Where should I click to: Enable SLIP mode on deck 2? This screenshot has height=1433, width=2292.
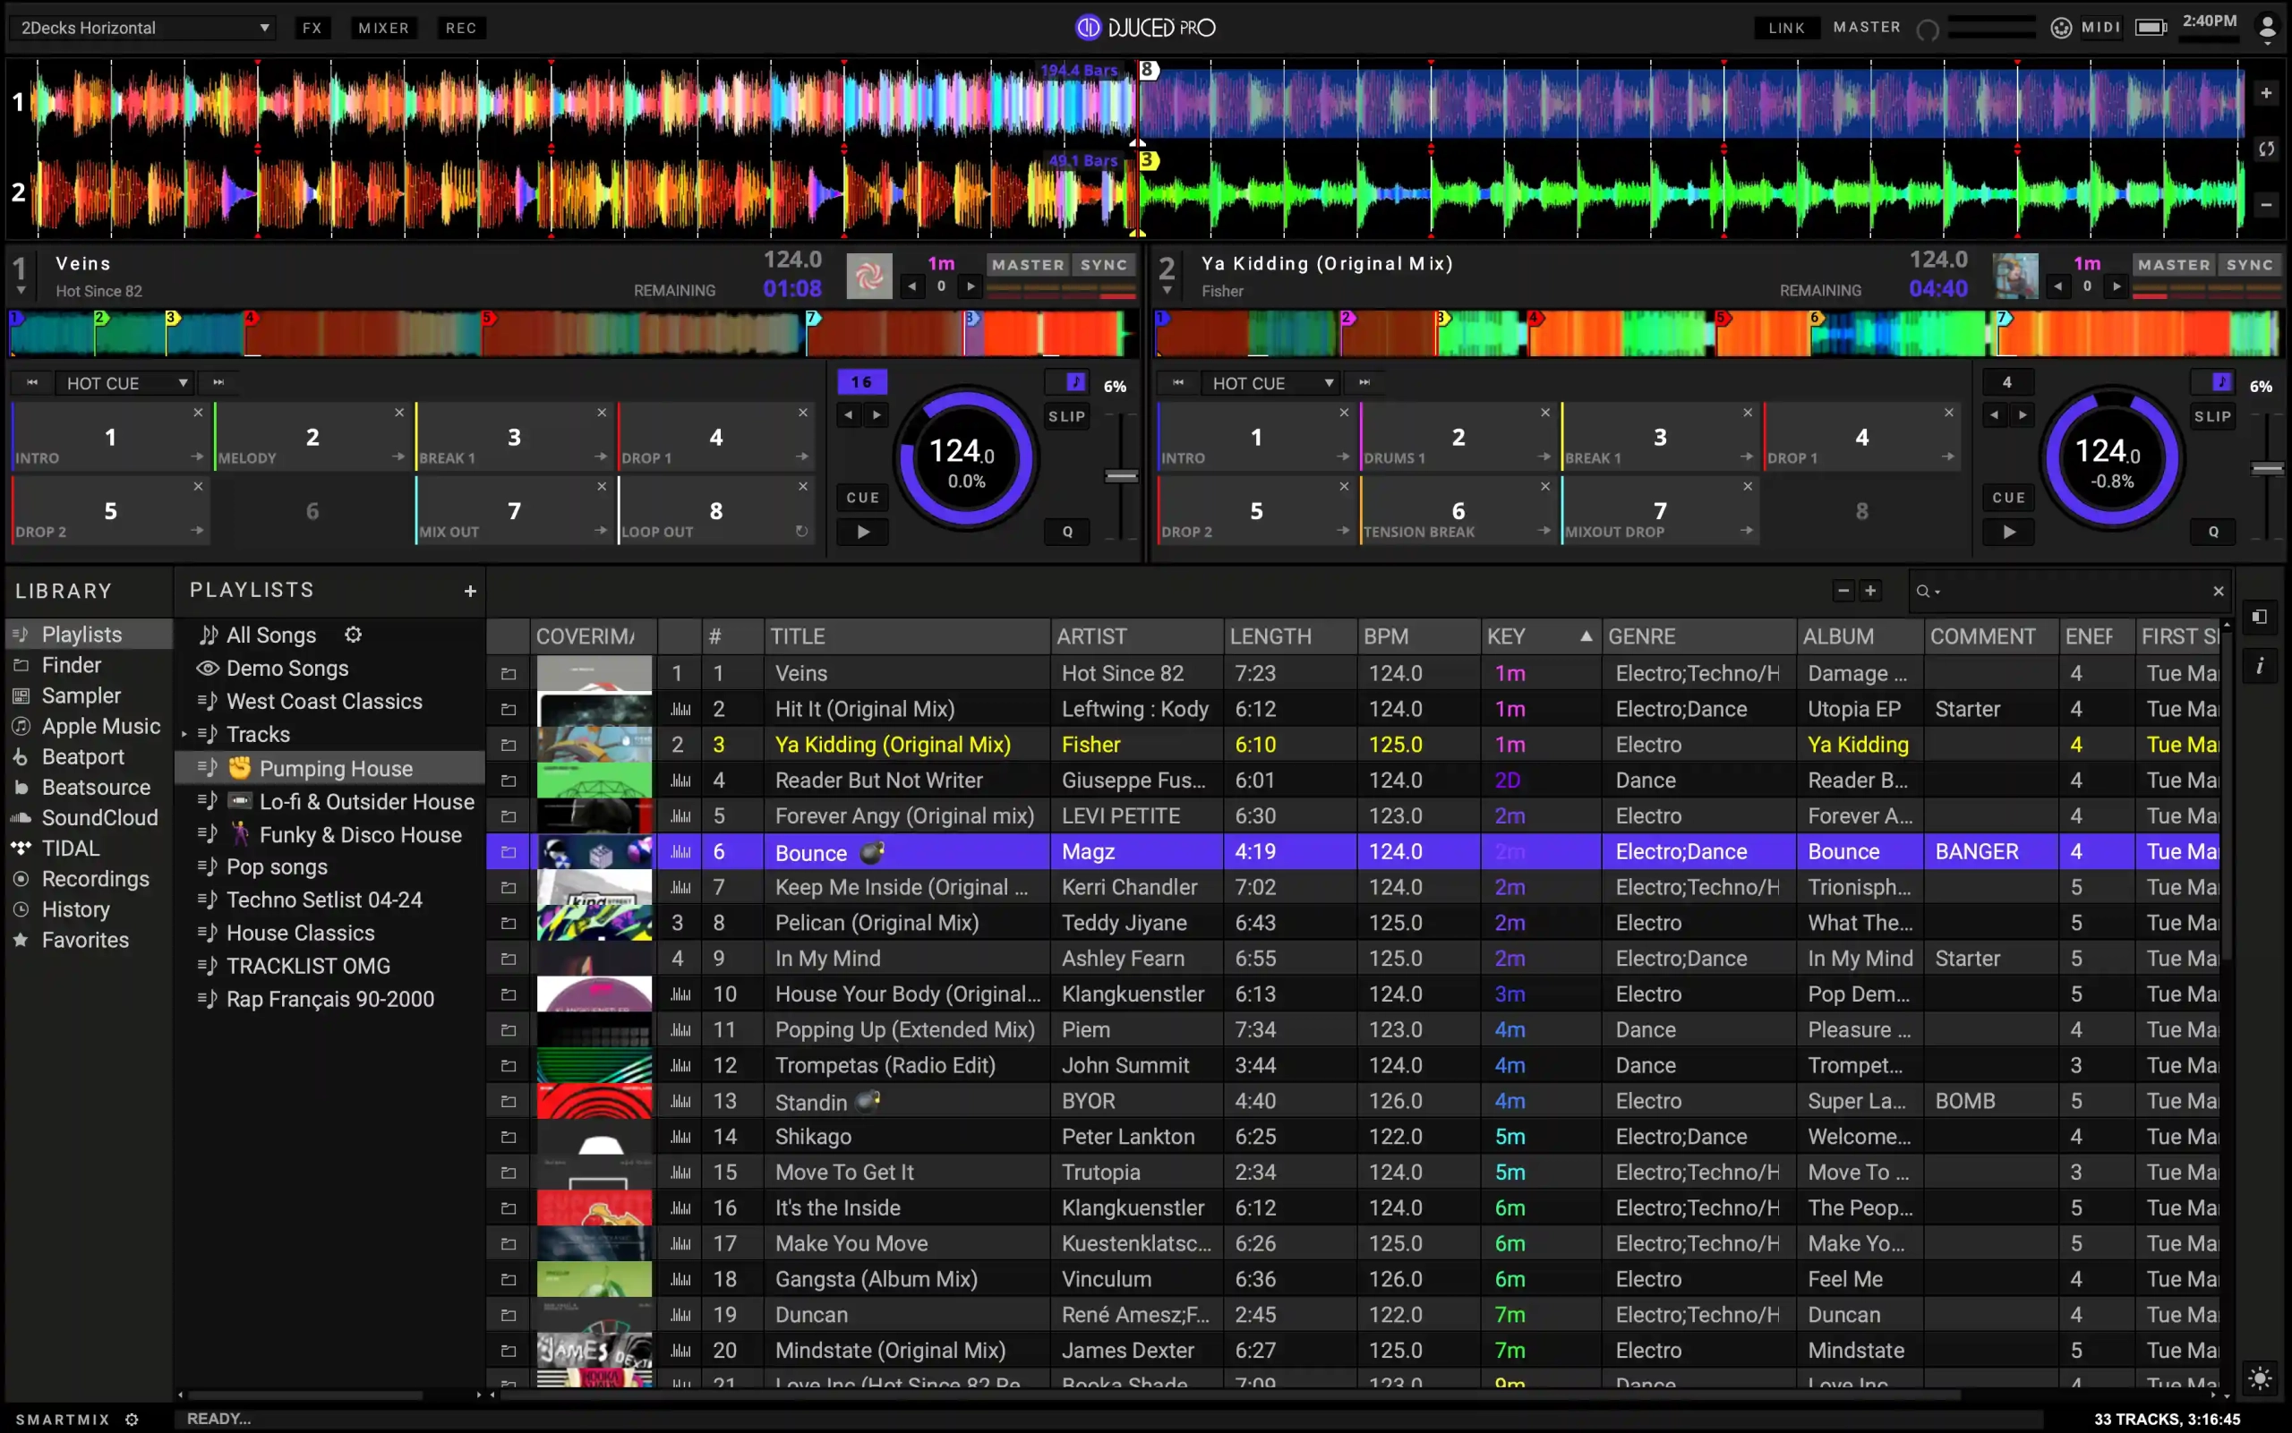point(2212,417)
